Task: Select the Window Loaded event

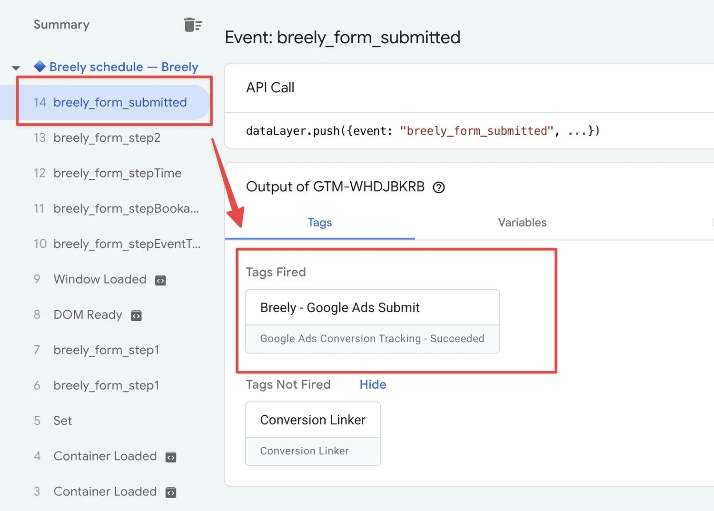Action: (100, 279)
